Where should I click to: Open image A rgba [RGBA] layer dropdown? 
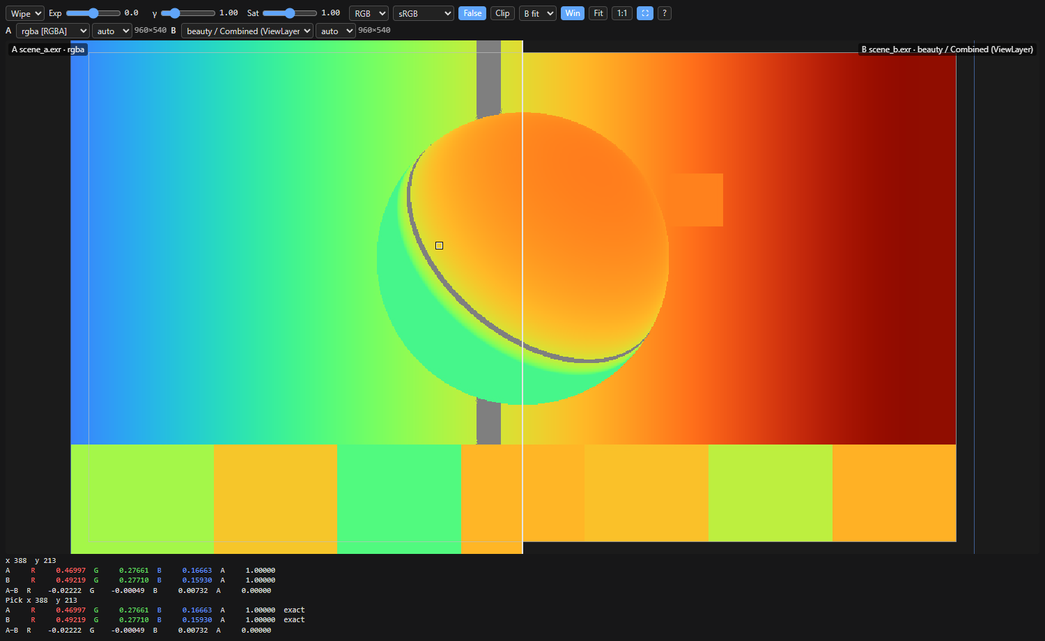click(53, 31)
